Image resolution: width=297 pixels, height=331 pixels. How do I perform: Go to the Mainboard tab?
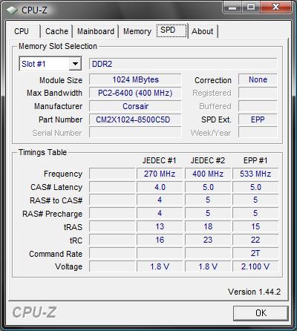(x=96, y=31)
